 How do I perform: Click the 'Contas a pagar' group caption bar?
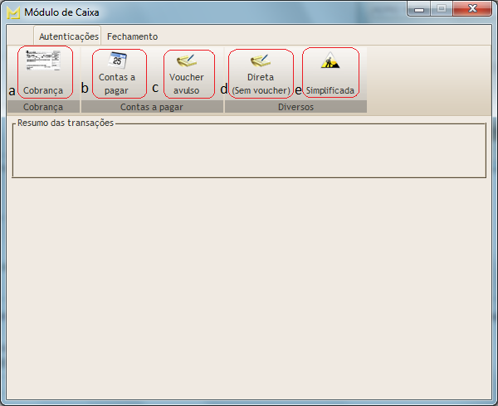click(152, 107)
